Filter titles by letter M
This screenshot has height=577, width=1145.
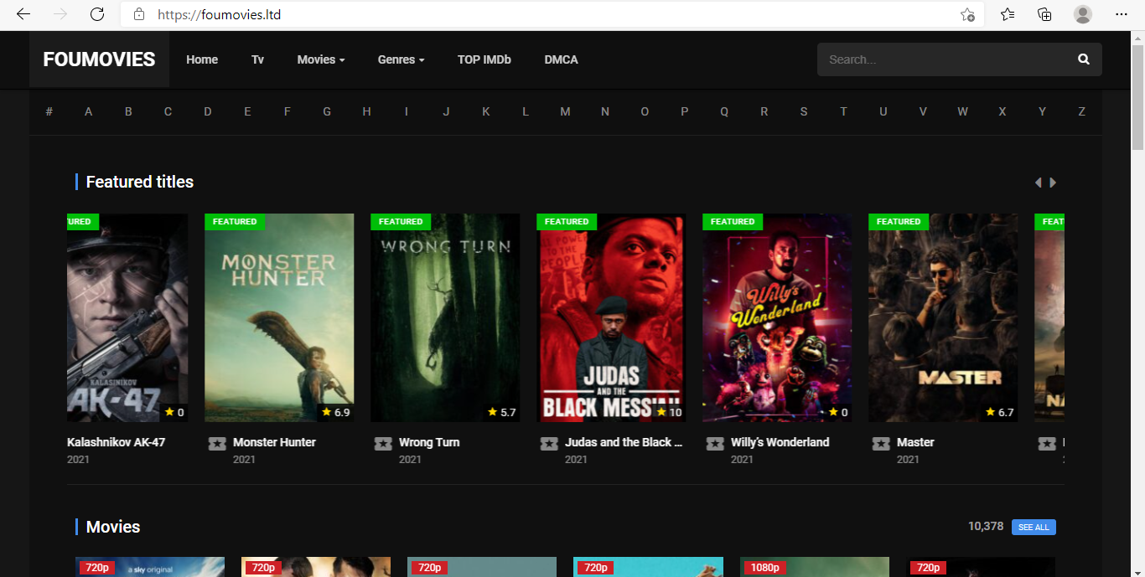[x=565, y=111]
